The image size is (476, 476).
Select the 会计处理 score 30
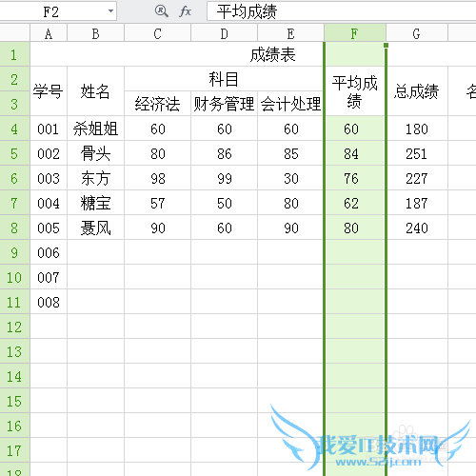coord(290,178)
